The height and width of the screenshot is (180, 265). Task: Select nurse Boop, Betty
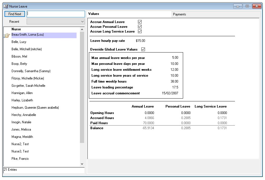click(19, 64)
